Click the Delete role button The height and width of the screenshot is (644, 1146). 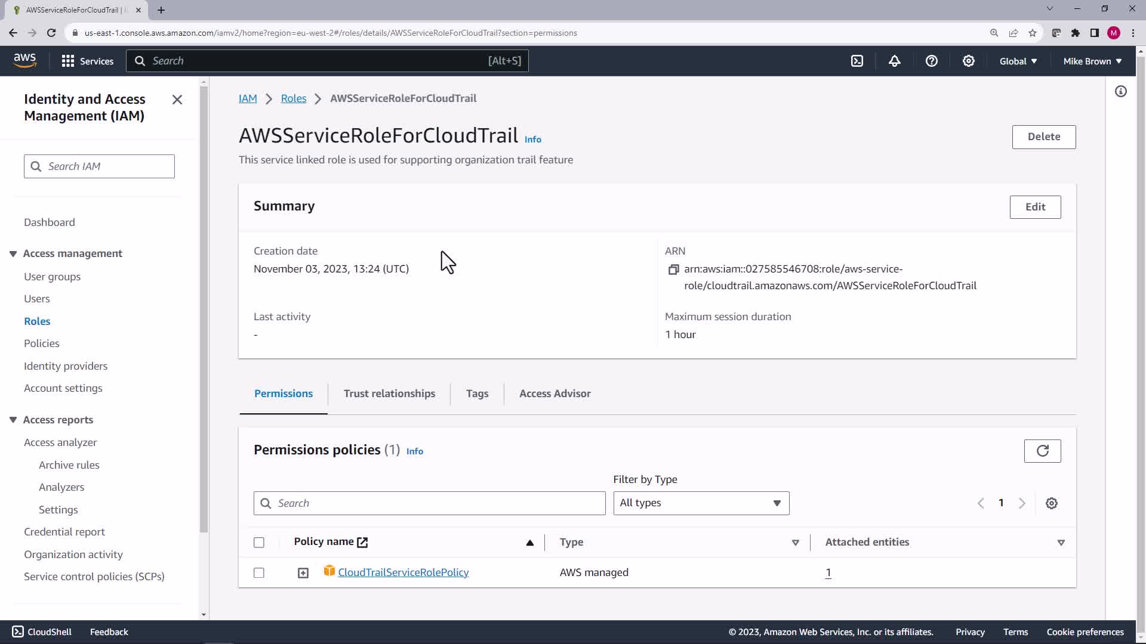(x=1043, y=137)
